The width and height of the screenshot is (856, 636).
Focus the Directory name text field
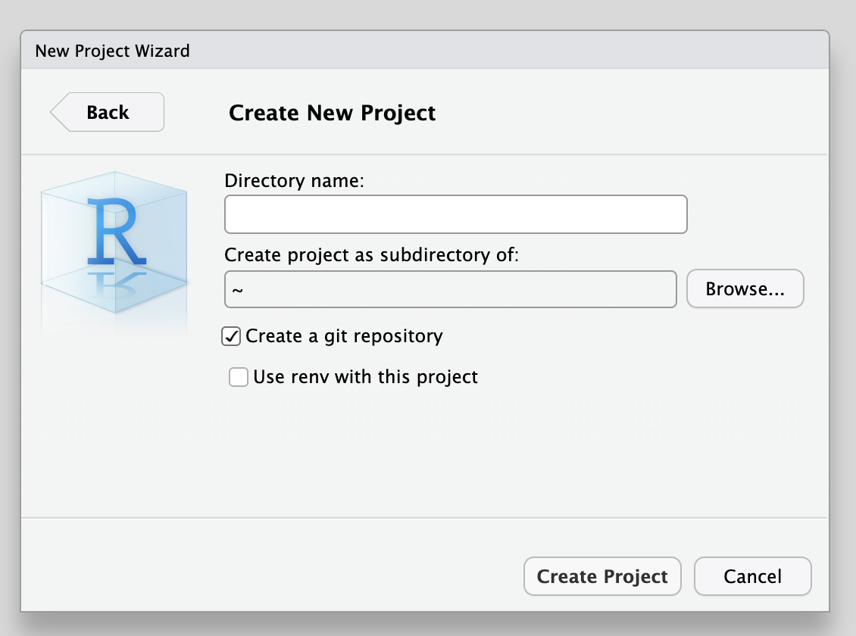(455, 214)
